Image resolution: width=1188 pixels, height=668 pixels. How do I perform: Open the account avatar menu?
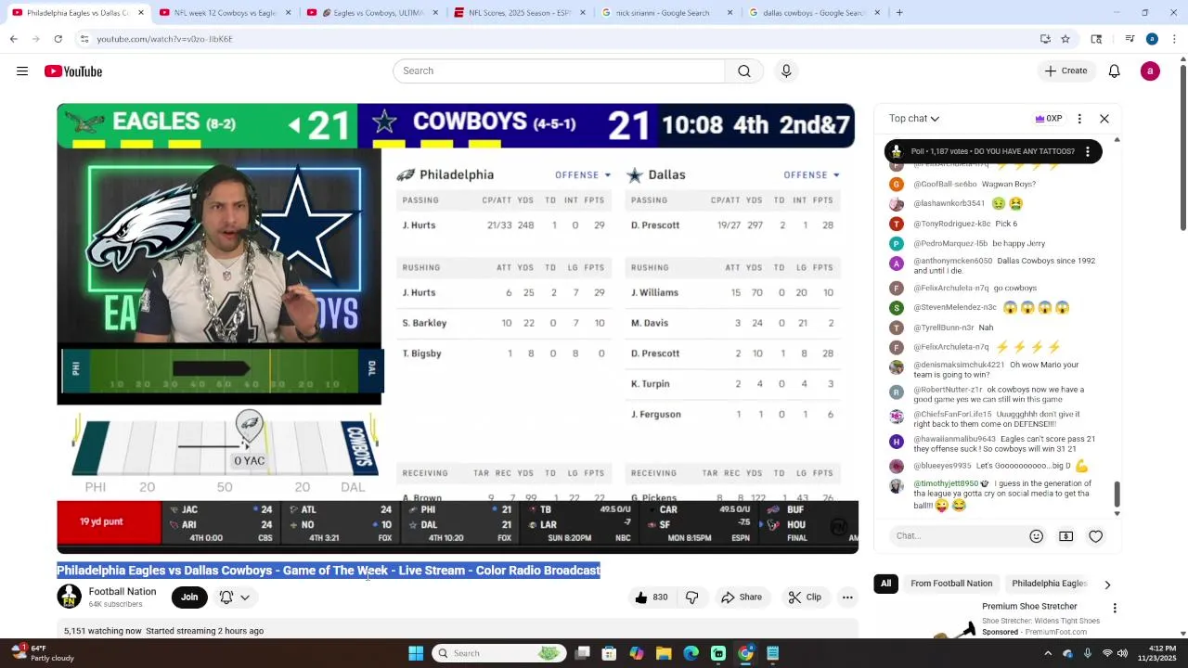pyautogui.click(x=1150, y=71)
